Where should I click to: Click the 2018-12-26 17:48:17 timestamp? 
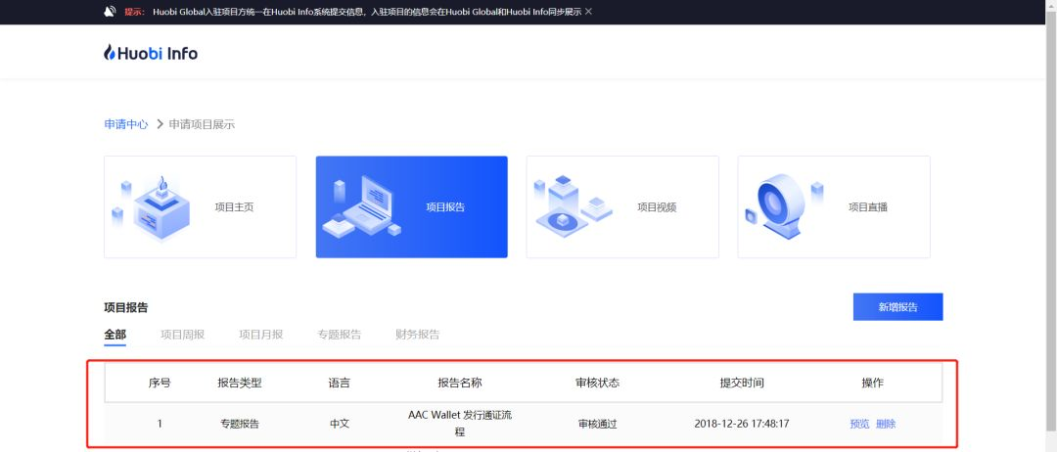pos(742,424)
